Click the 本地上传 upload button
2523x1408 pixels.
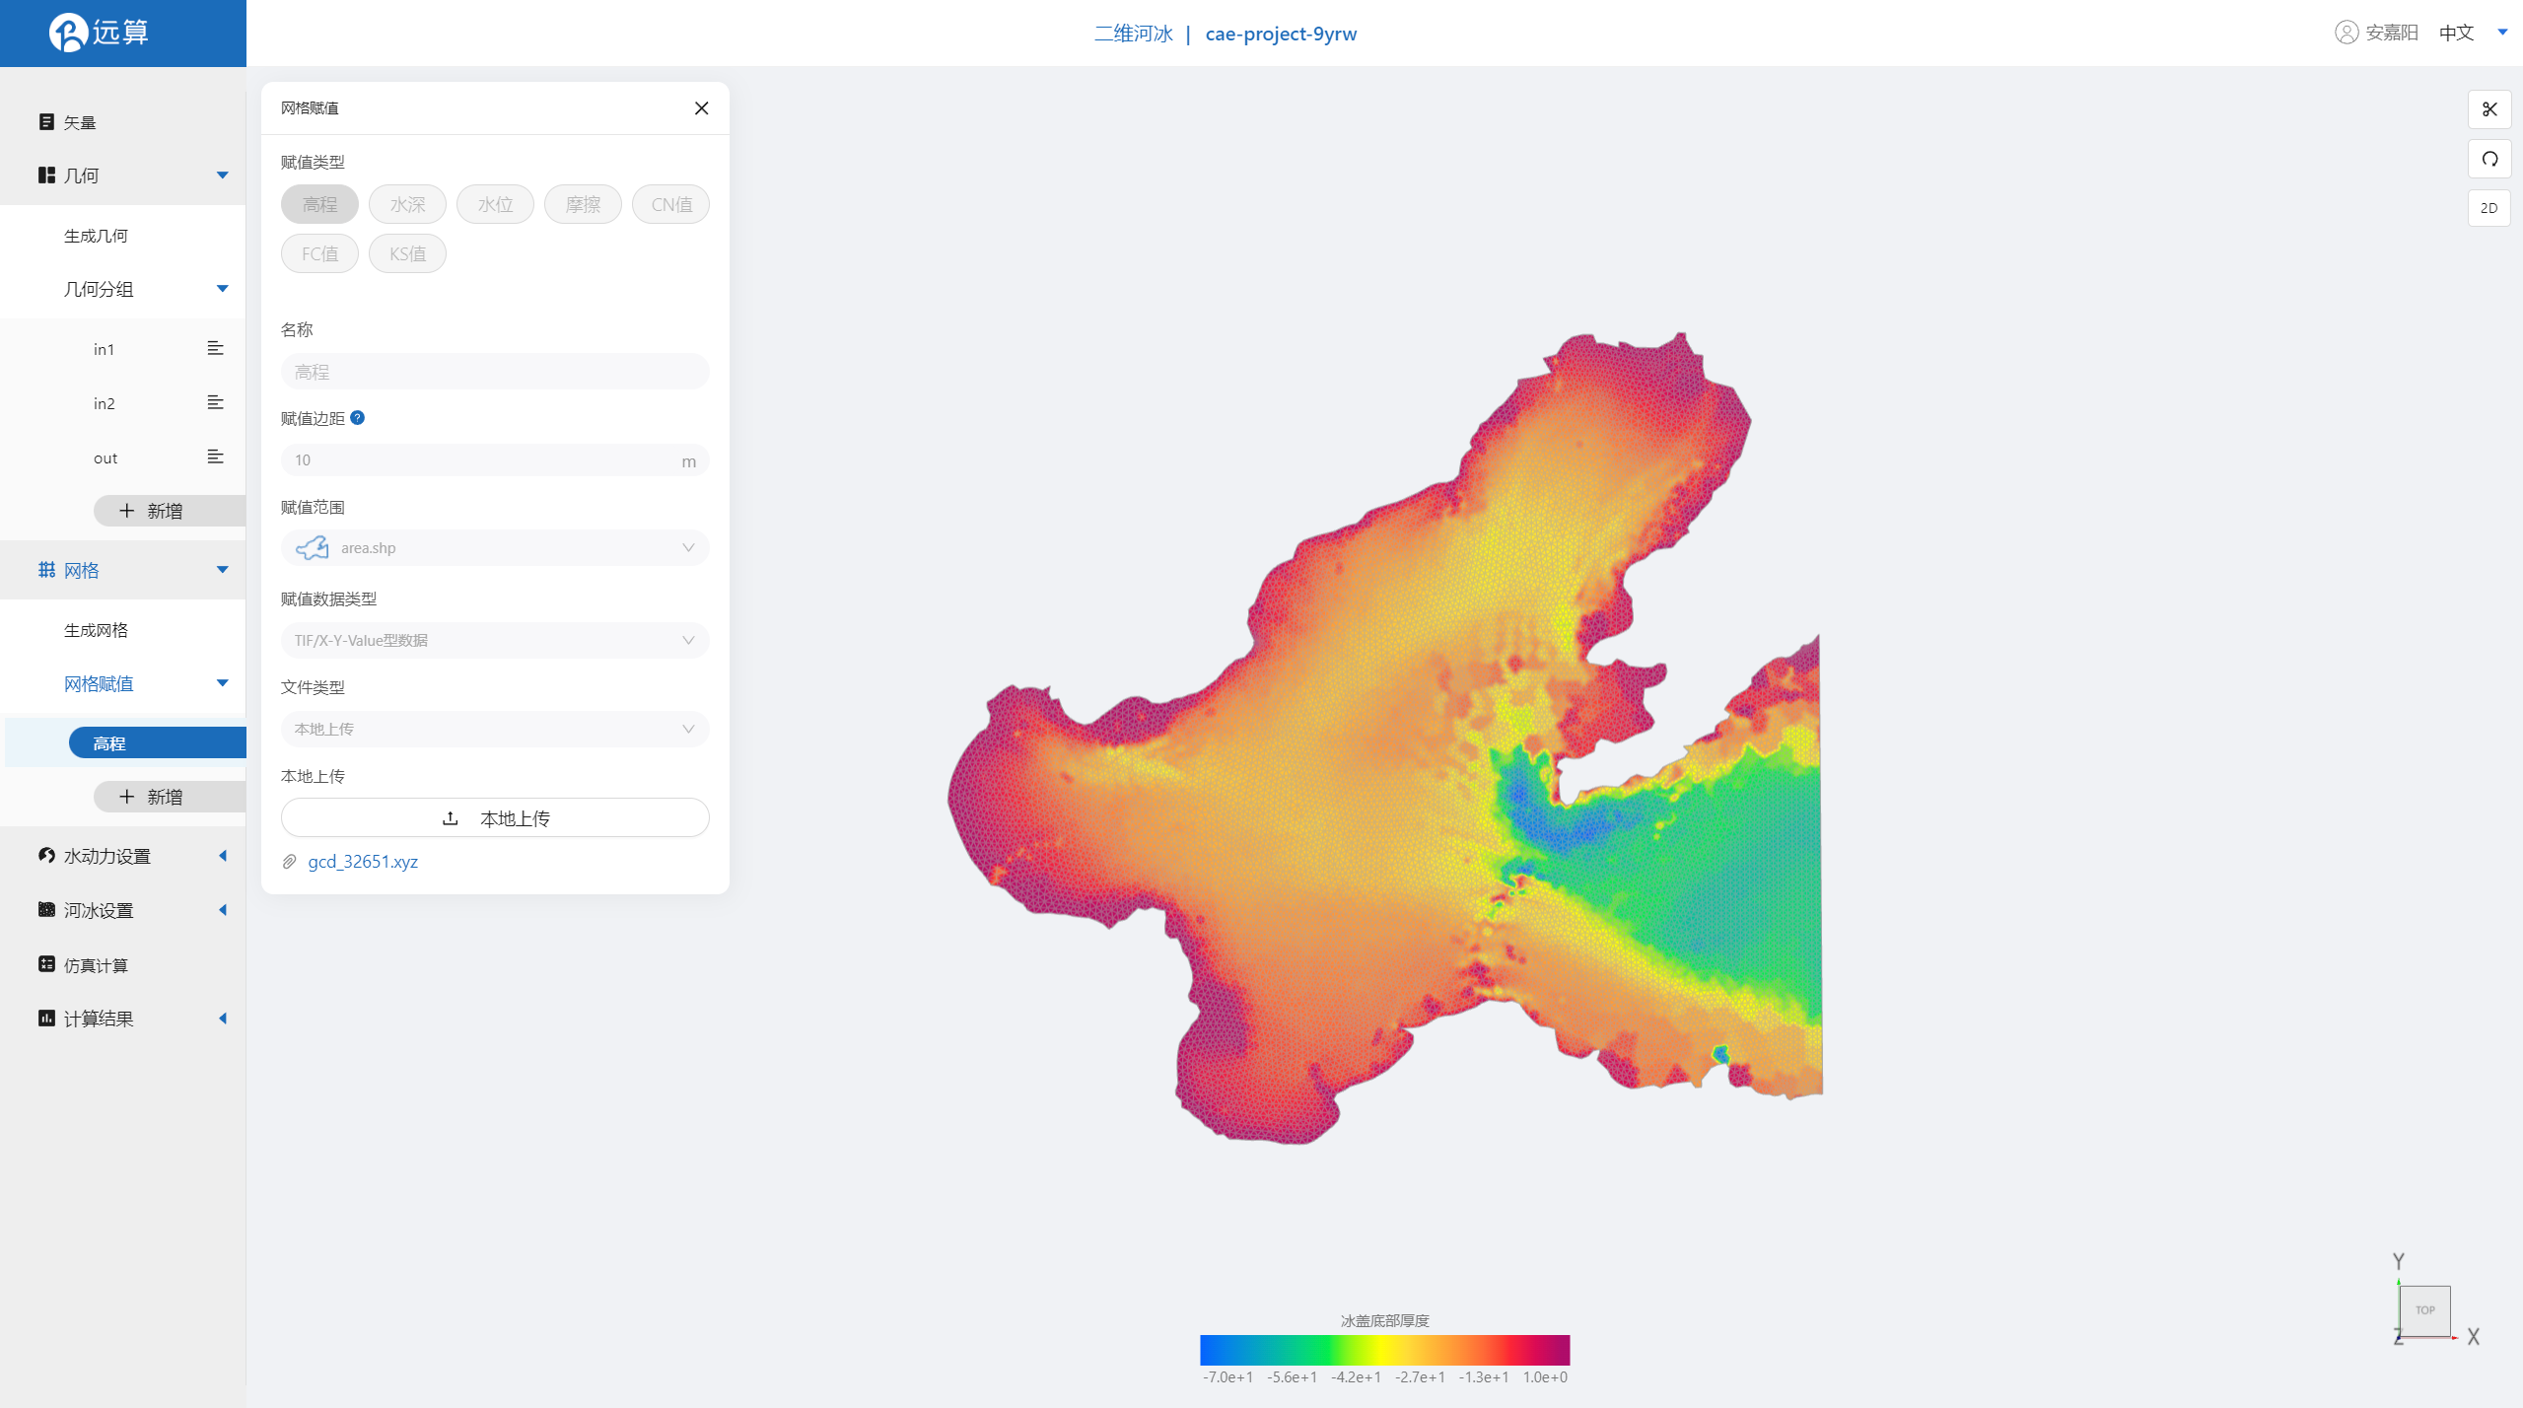[x=495, y=817]
